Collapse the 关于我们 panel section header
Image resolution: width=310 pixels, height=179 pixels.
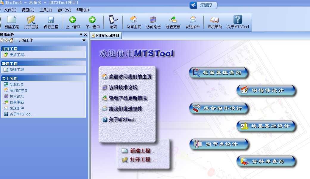point(43,78)
